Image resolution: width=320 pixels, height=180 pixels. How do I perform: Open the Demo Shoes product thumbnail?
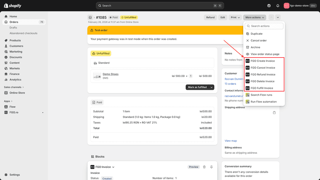97,76
